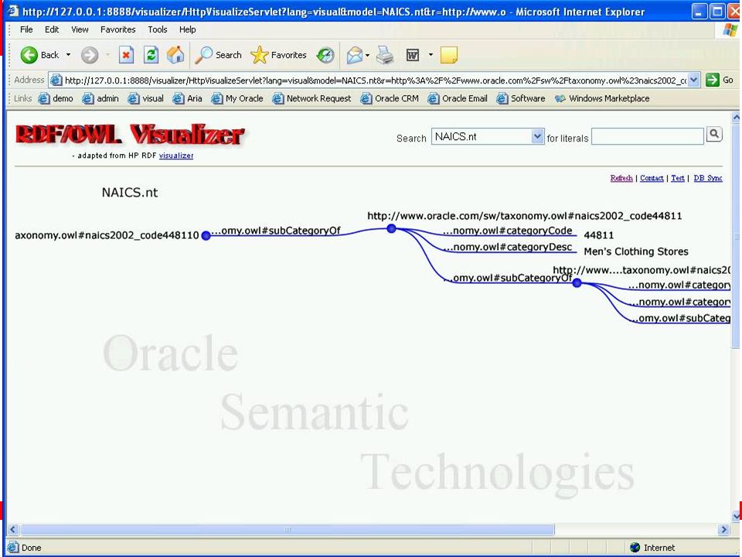Screen dimensions: 742x557
Task: Go to the Home page icon
Action: pos(175,55)
